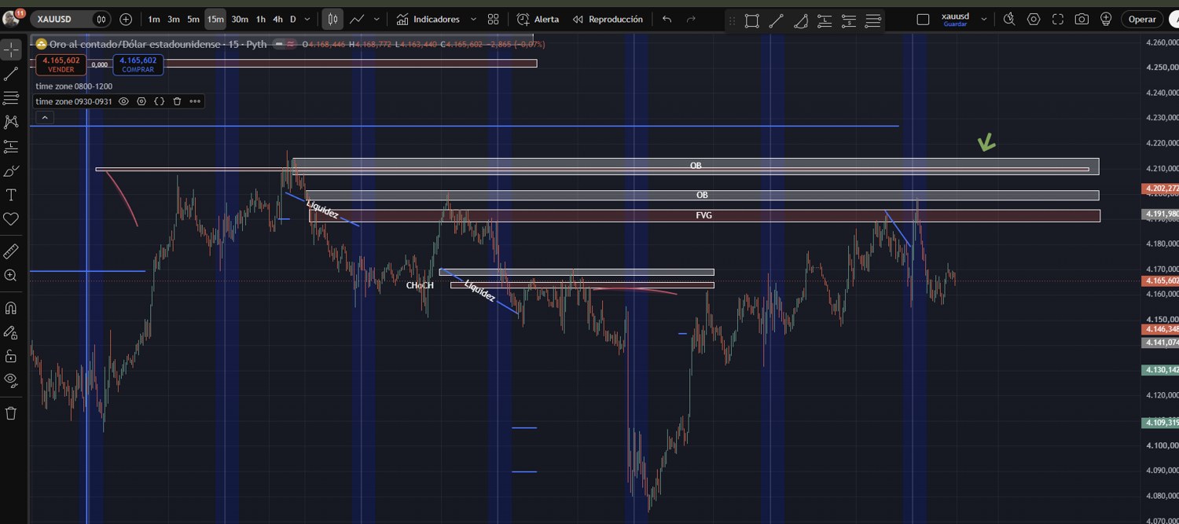Toggle the layout selector square icon
The height and width of the screenshot is (524, 1179).
pos(924,19)
